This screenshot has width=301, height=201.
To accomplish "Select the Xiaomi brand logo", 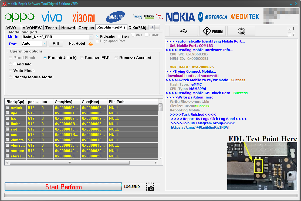I will click(84, 17).
